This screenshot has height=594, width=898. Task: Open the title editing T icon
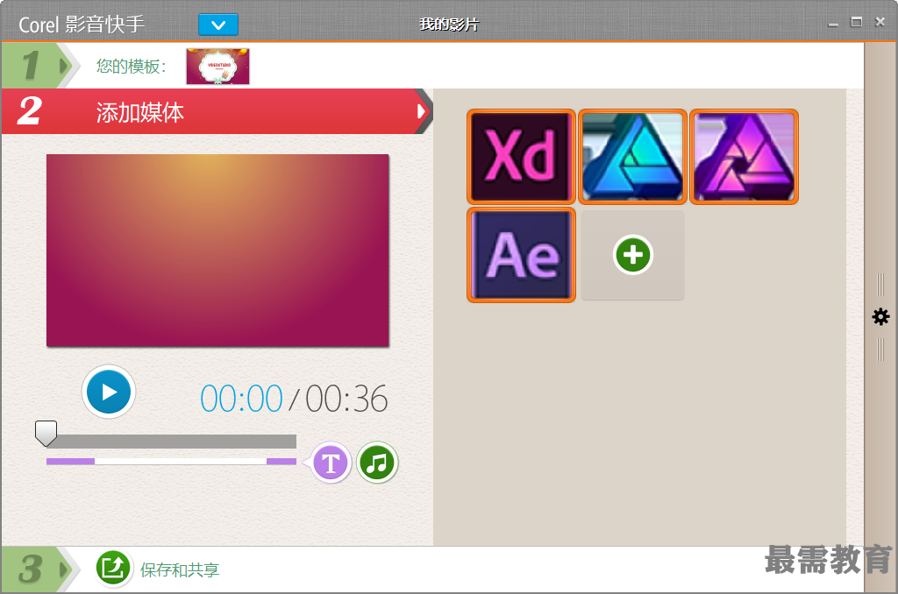(x=331, y=463)
